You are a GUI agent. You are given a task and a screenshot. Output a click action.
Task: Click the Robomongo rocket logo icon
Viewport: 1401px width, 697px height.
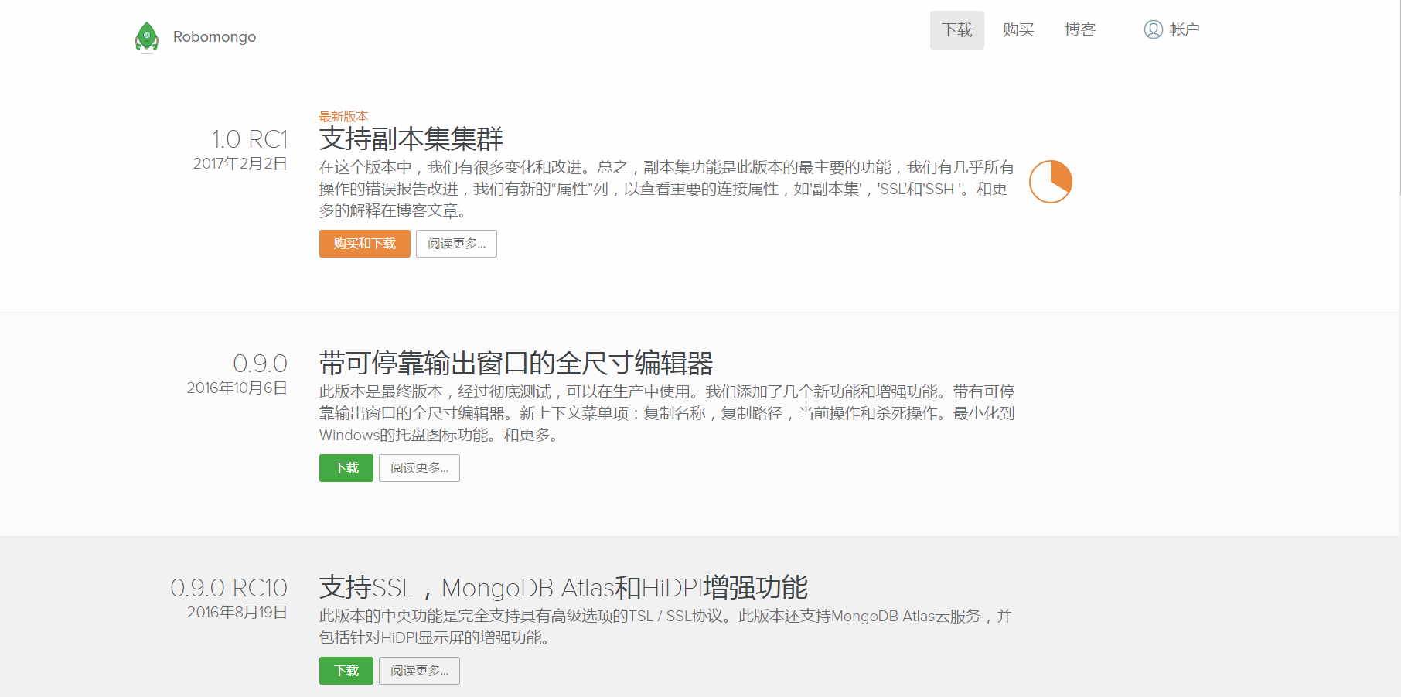coord(146,37)
